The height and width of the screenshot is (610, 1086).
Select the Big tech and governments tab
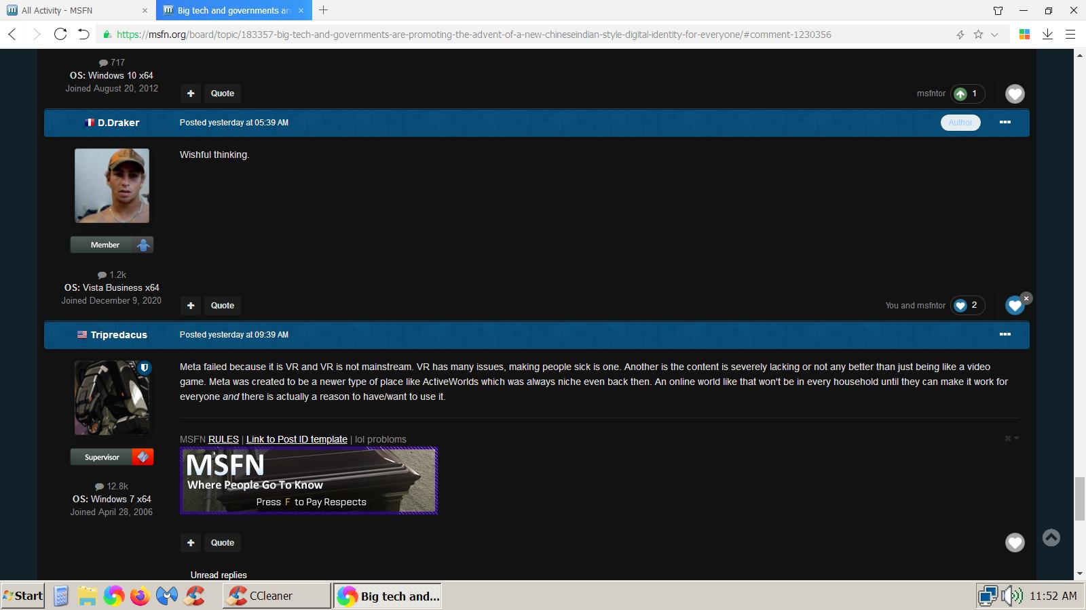coord(234,10)
